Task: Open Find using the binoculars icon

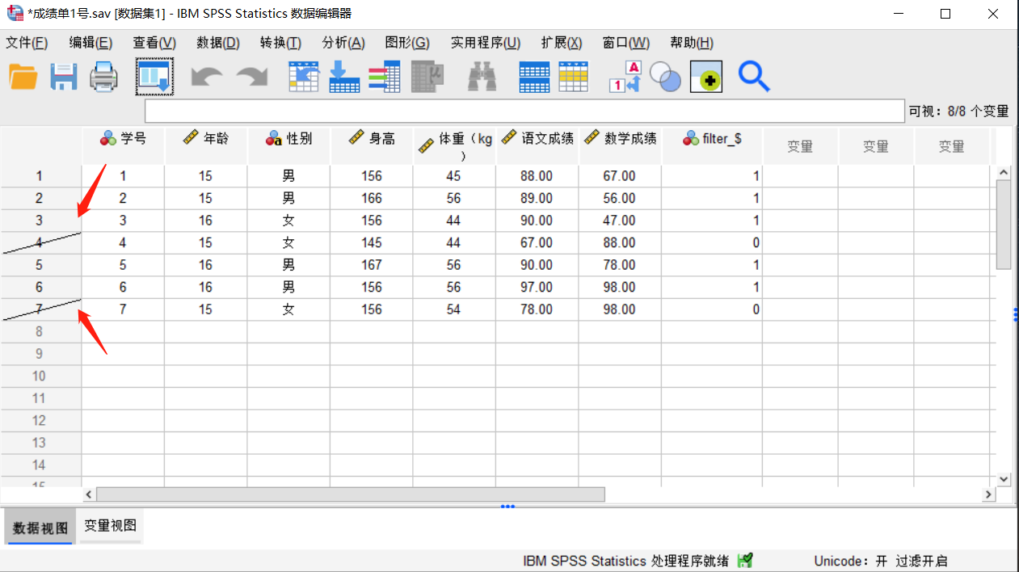Action: click(481, 76)
